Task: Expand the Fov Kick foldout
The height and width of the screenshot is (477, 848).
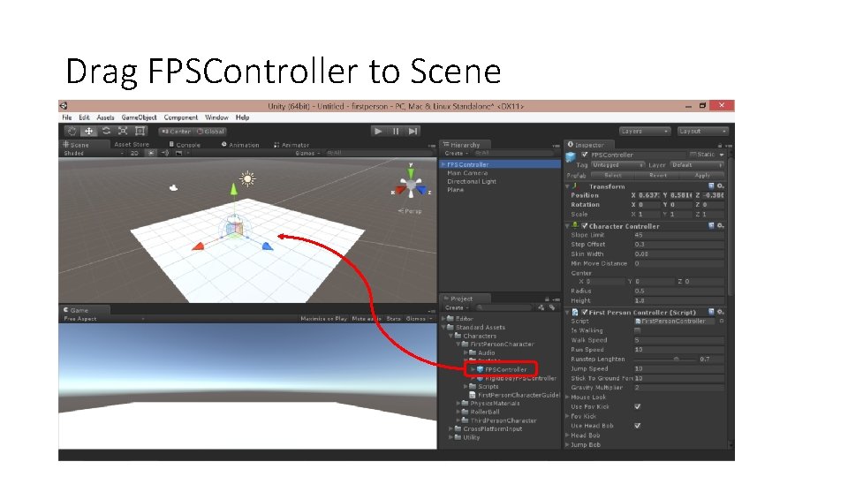Action: [x=567, y=416]
